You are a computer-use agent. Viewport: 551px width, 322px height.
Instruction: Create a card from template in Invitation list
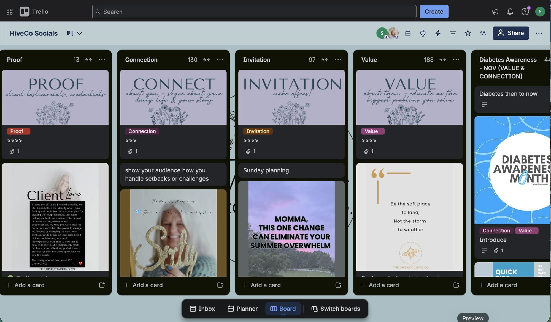coord(338,285)
